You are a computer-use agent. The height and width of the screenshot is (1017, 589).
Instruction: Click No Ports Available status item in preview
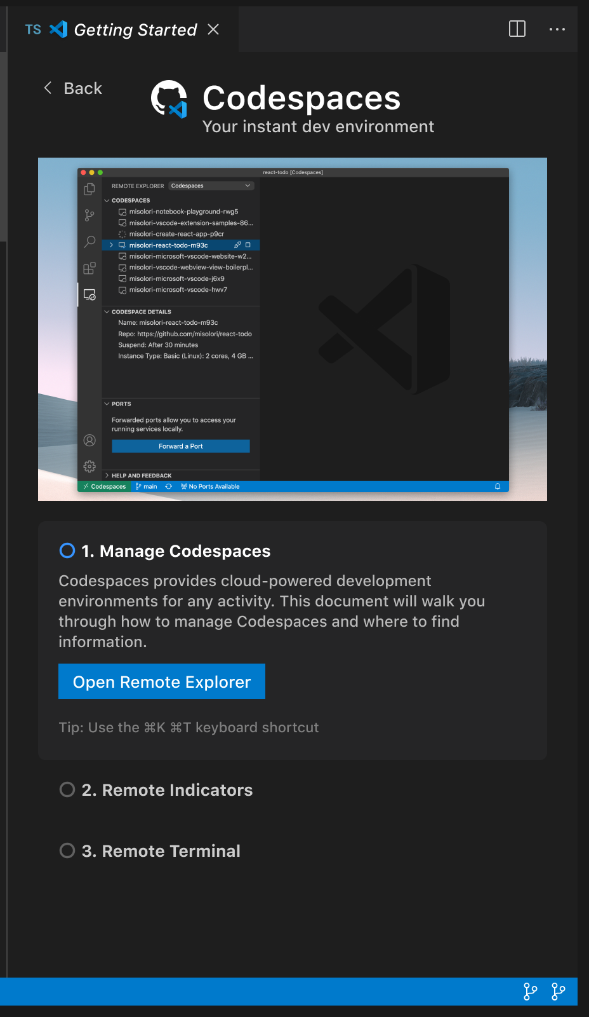(210, 486)
